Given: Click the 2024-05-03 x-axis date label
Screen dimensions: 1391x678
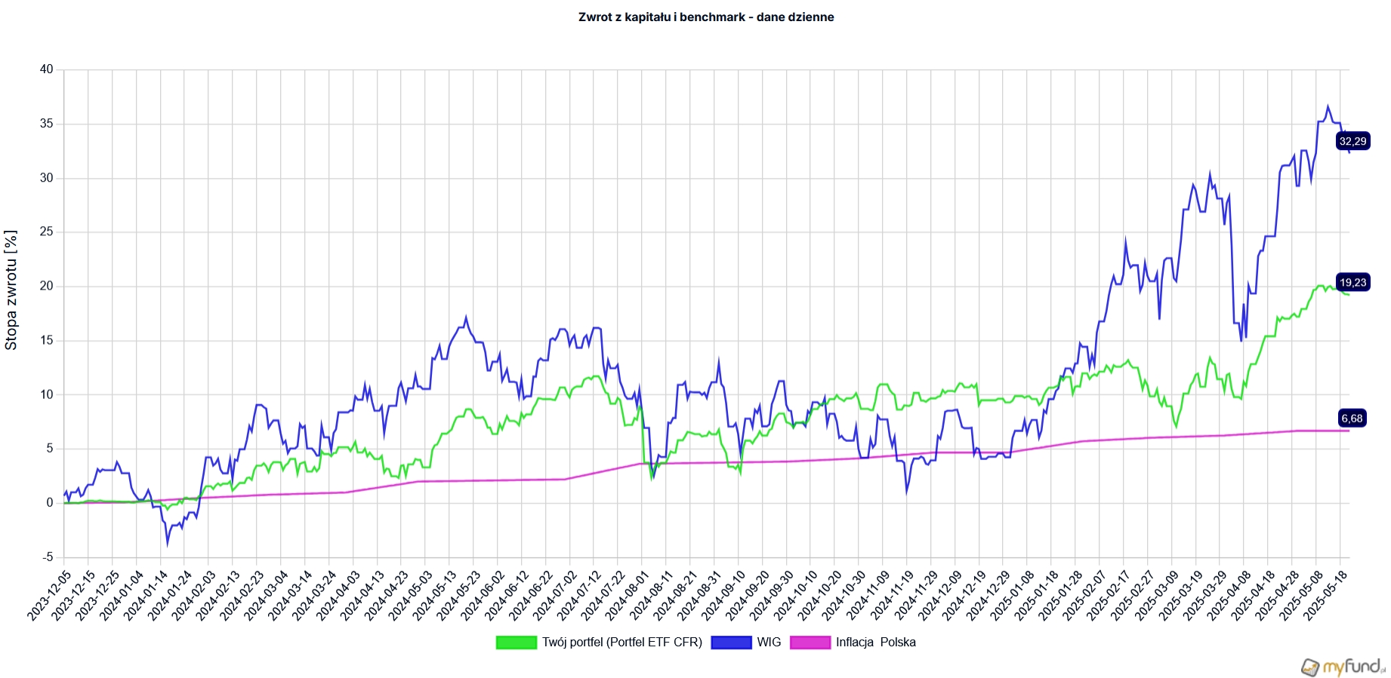Looking at the screenshot, I should coord(411,595).
